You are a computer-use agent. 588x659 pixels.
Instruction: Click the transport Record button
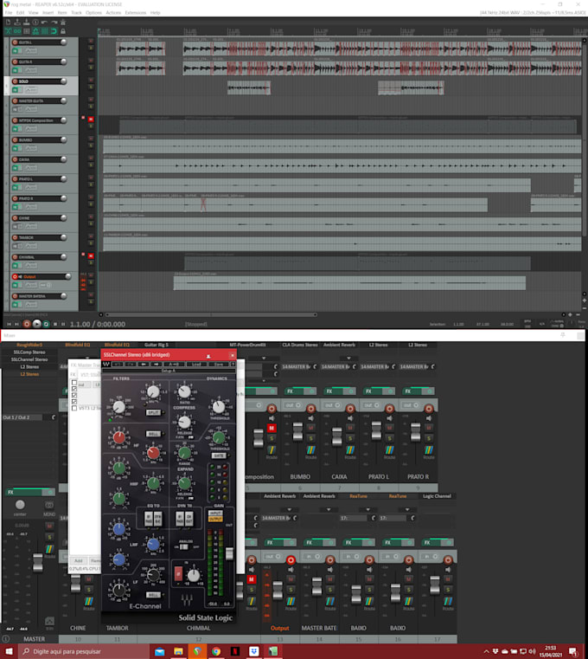coord(27,324)
